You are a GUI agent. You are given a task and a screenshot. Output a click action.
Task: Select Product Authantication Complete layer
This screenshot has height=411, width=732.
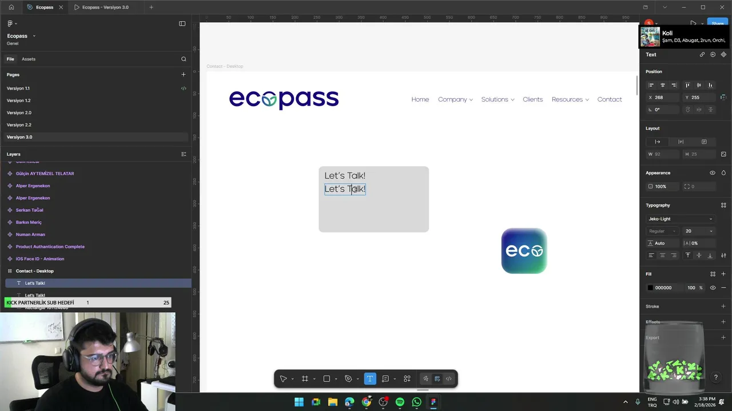50,247
